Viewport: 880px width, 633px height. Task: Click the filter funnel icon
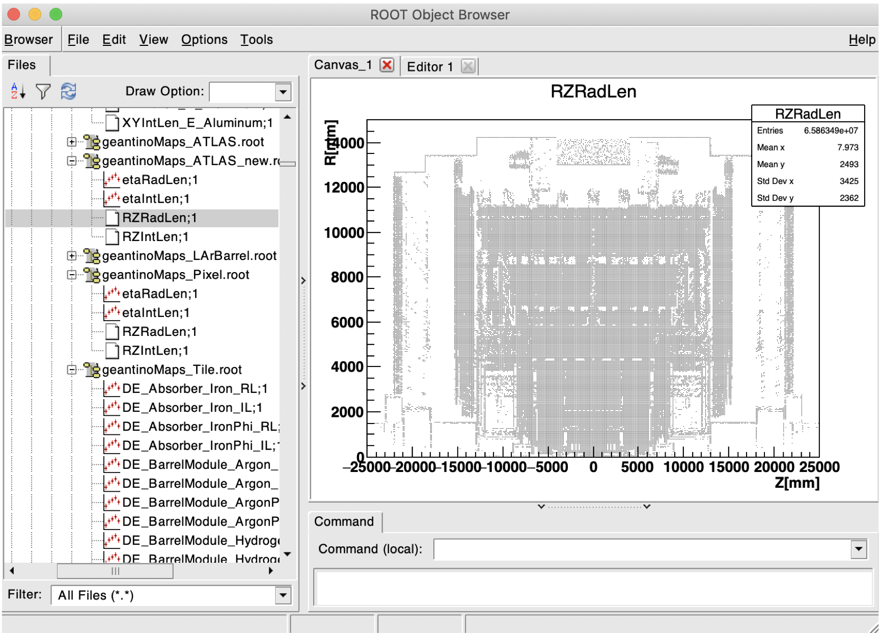(43, 91)
